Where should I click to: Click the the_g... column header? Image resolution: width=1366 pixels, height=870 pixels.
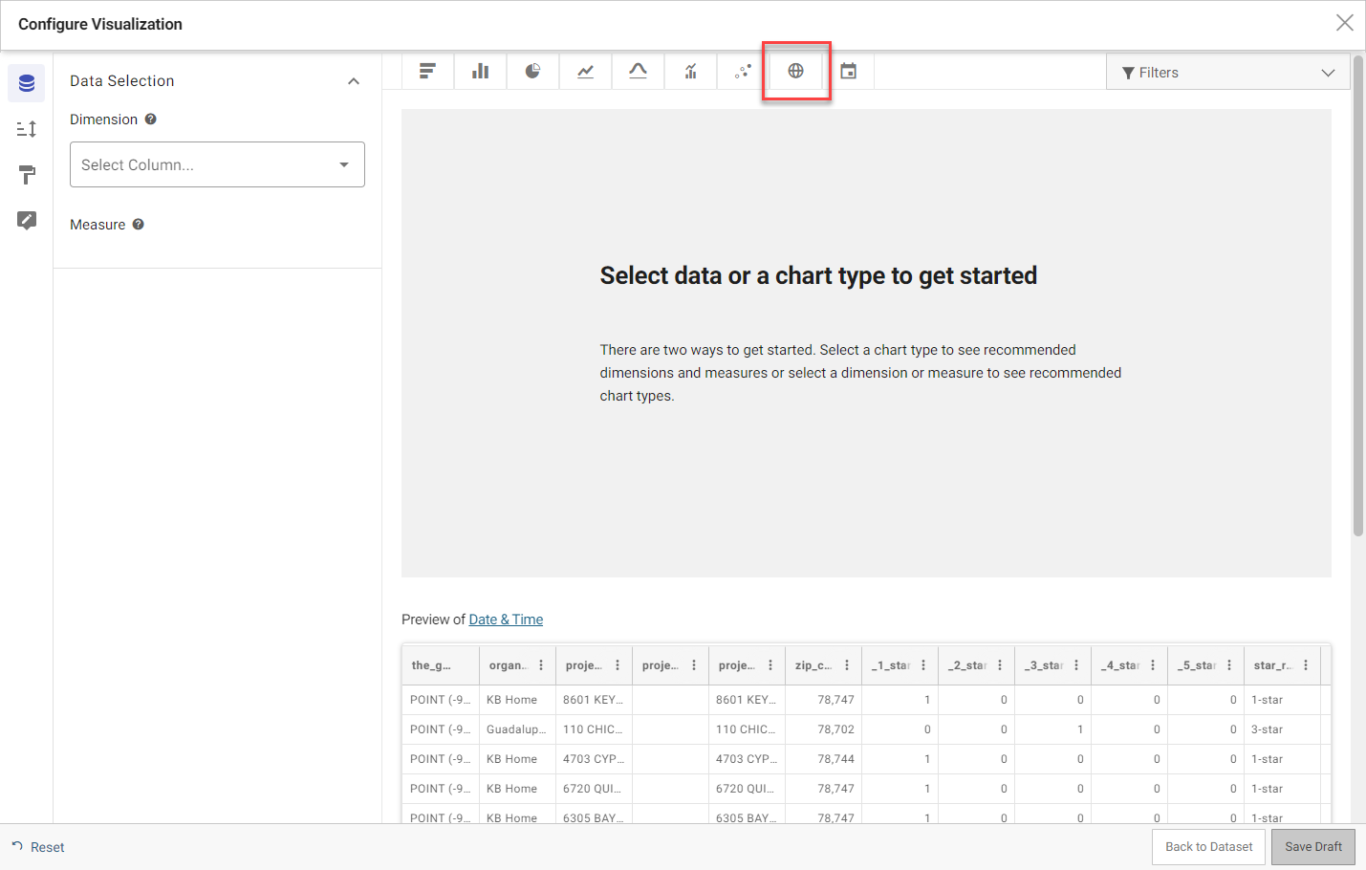(441, 665)
